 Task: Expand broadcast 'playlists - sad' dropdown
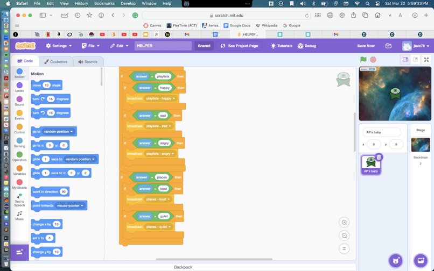pyautogui.click(x=159, y=126)
